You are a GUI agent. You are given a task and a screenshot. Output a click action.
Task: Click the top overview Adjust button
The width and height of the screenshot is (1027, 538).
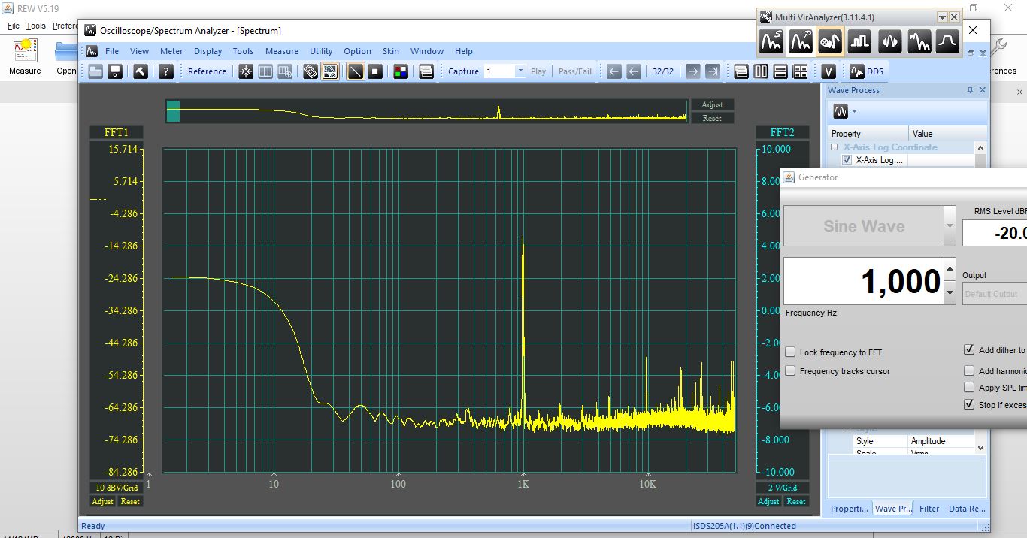click(x=712, y=104)
